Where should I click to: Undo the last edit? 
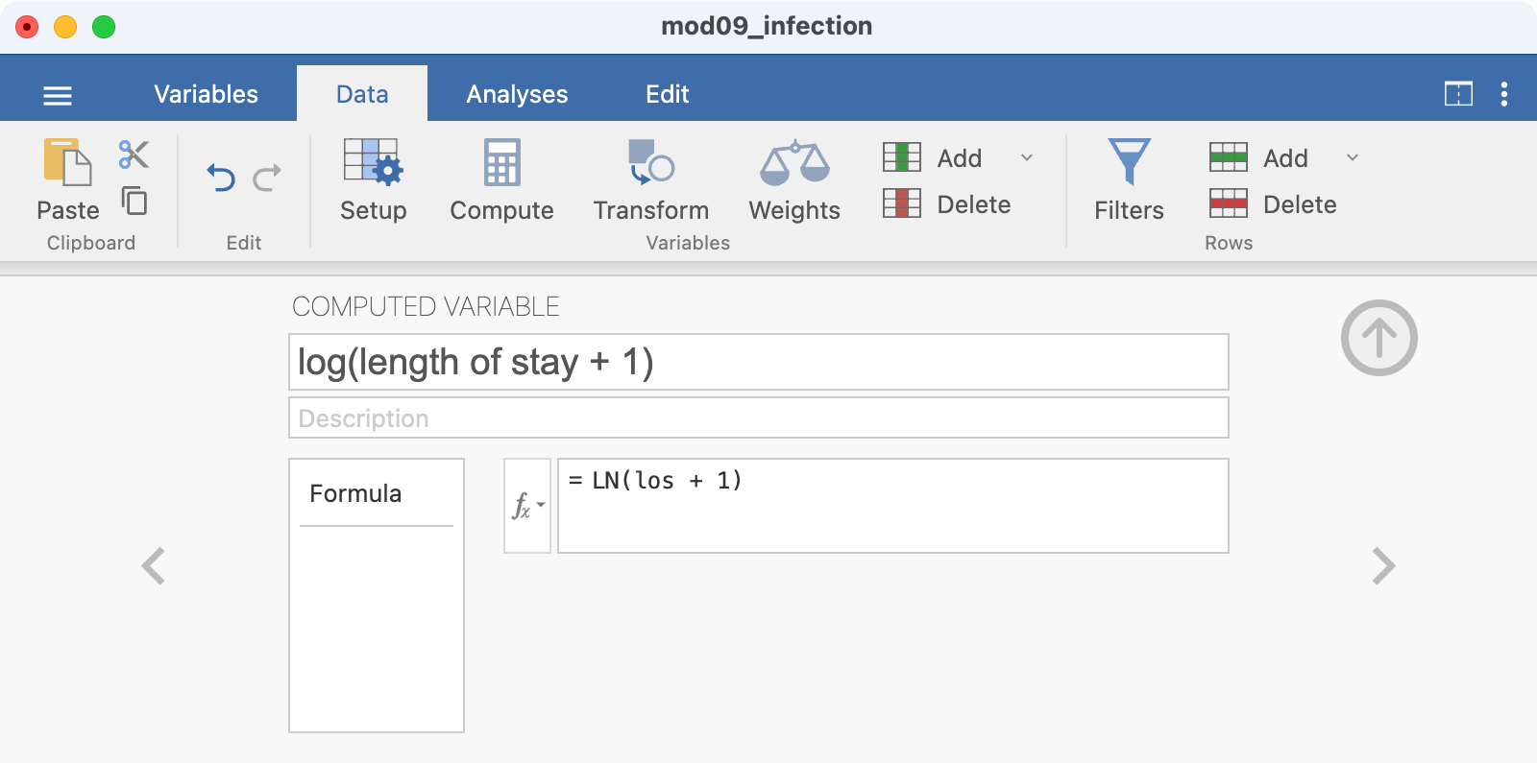(221, 178)
